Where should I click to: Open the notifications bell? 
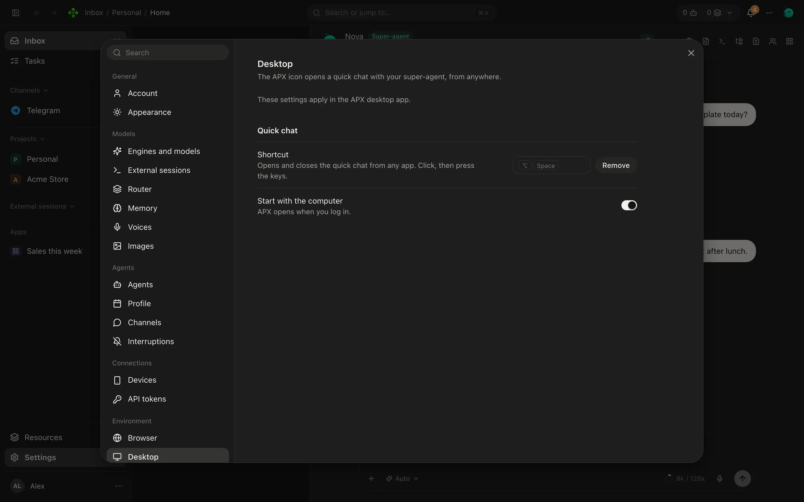point(751,13)
